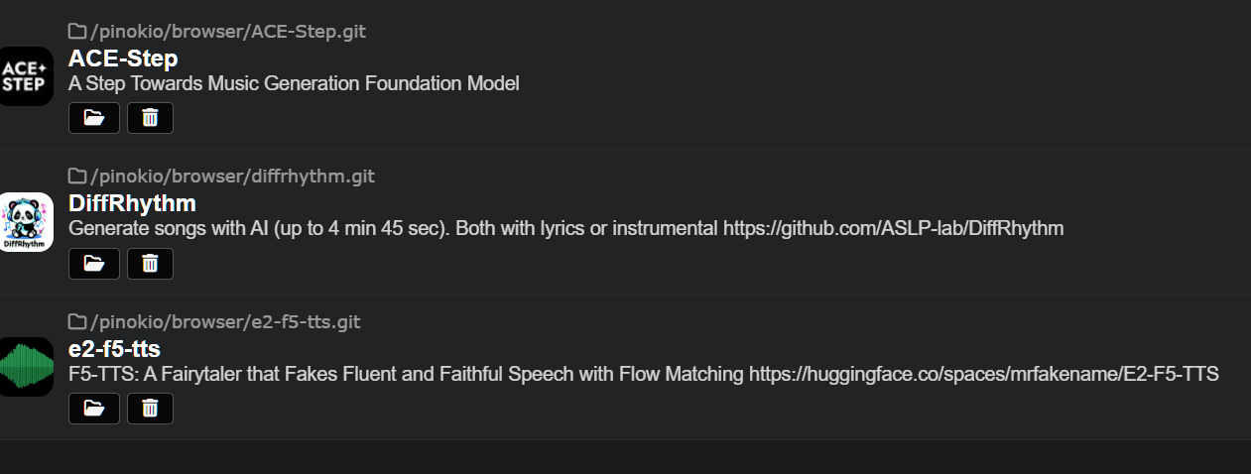Open the ACE-Step app folder
Image resolution: width=1251 pixels, height=474 pixels.
(94, 118)
